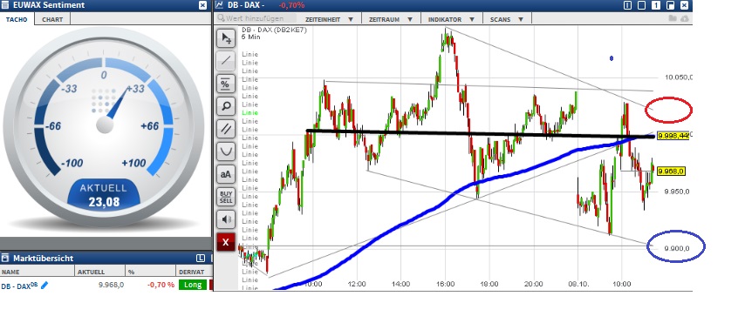Click the 16:00 time axis label
Viewport: 745px width, 323px height.
445,284
